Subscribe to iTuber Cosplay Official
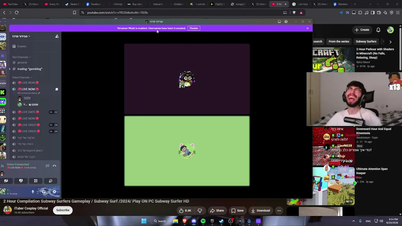The width and height of the screenshot is (402, 226). (63, 210)
